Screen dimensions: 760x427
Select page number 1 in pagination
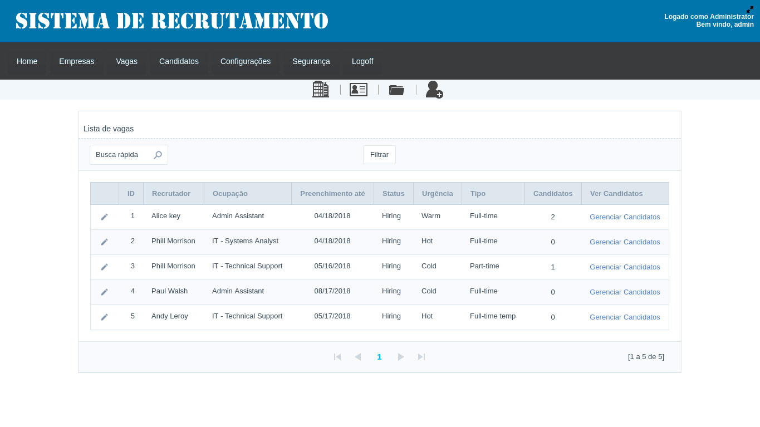coord(379,357)
